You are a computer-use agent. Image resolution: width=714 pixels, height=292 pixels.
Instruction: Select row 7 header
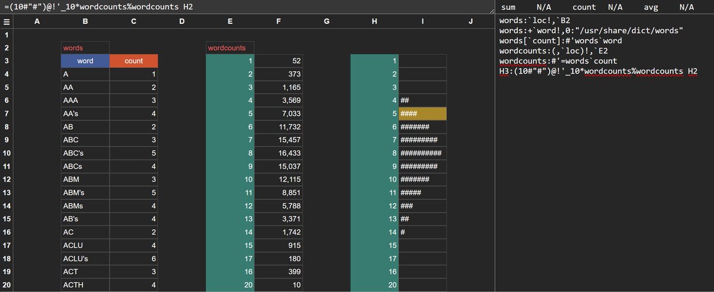pyautogui.click(x=7, y=113)
